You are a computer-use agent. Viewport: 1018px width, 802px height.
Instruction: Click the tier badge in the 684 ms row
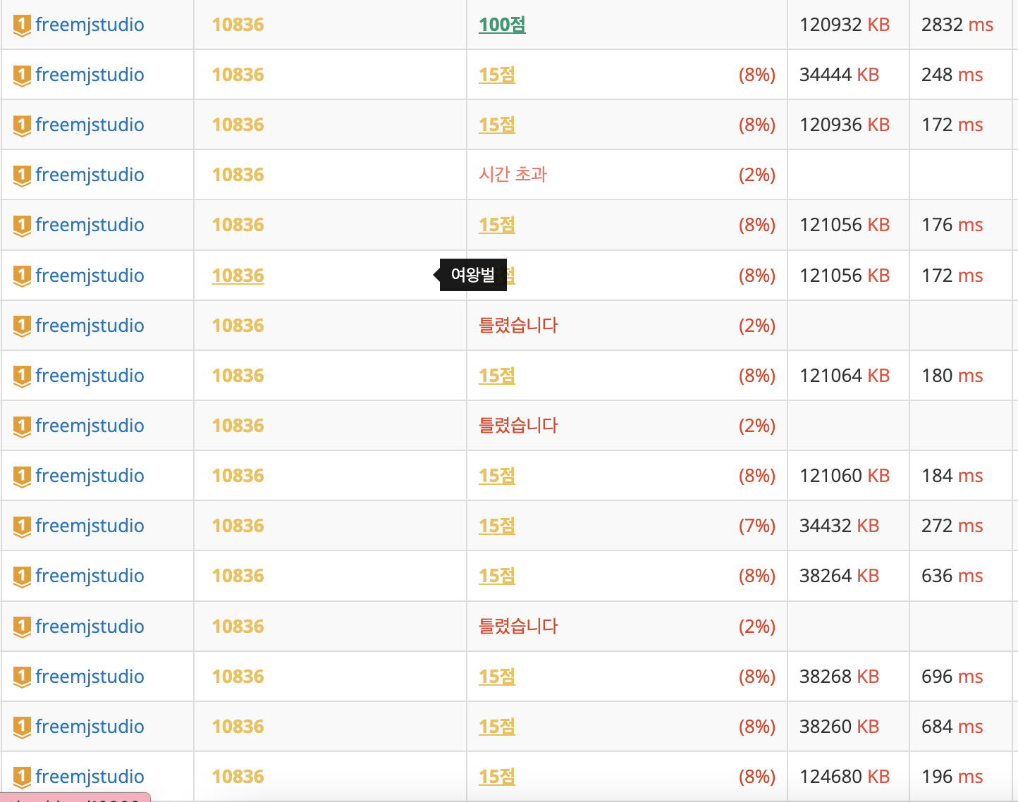(22, 727)
